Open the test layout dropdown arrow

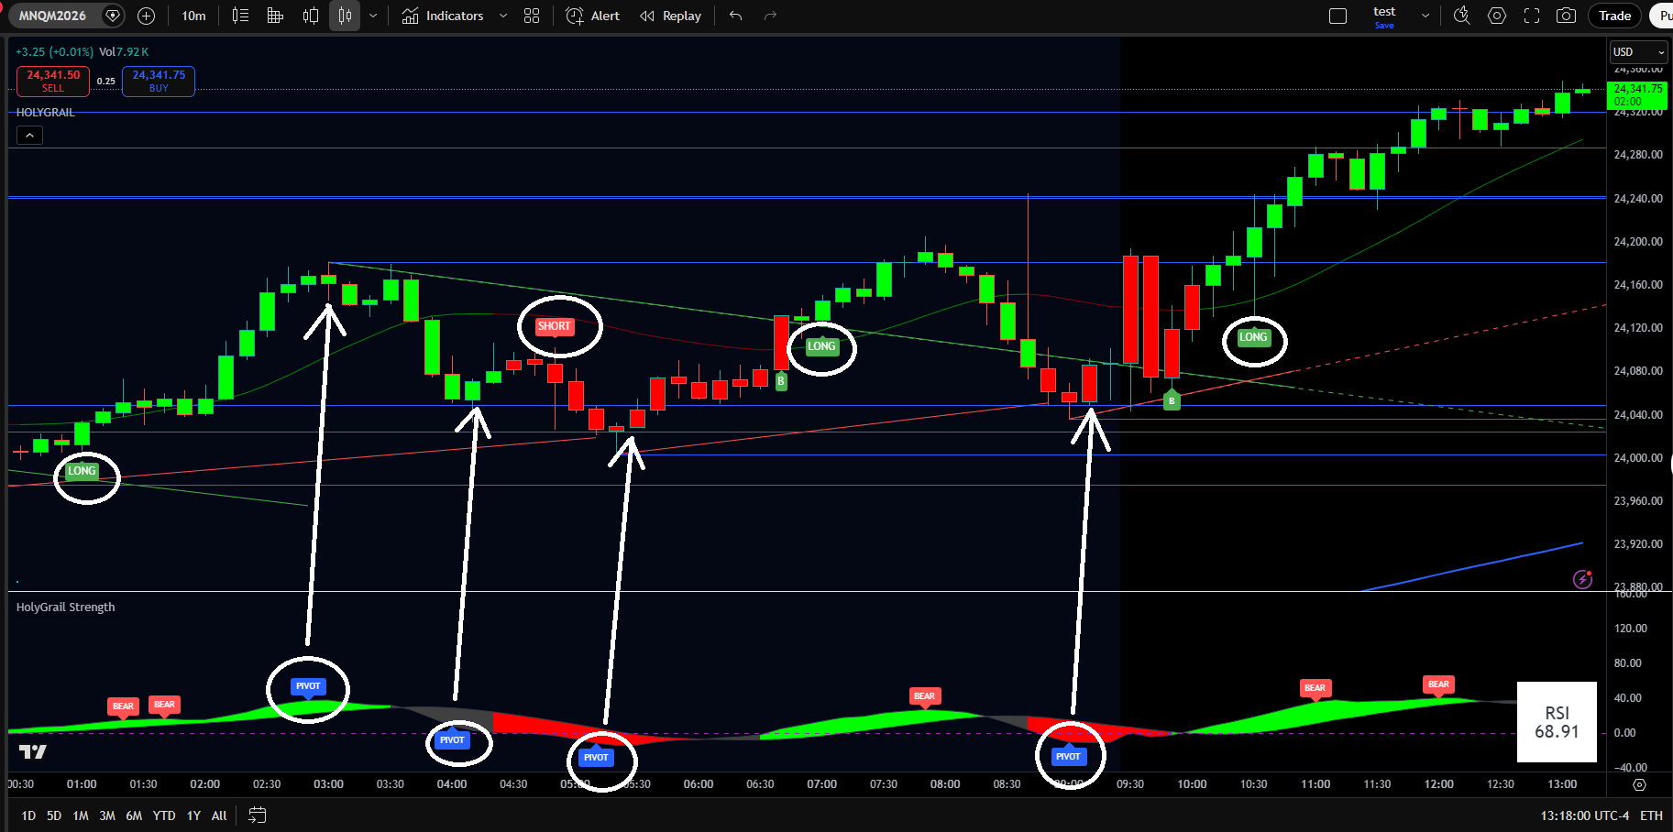click(x=1425, y=16)
